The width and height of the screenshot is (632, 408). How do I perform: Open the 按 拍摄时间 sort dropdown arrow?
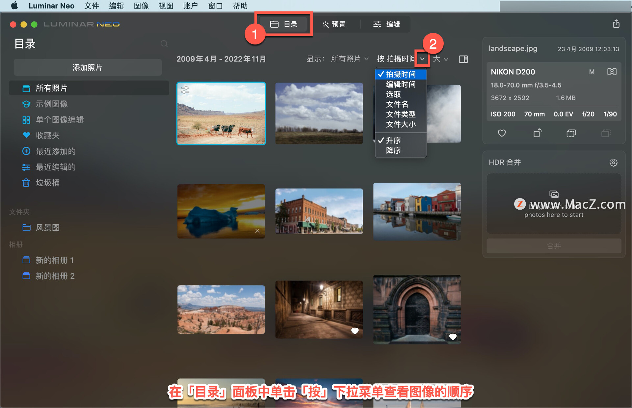[422, 59]
